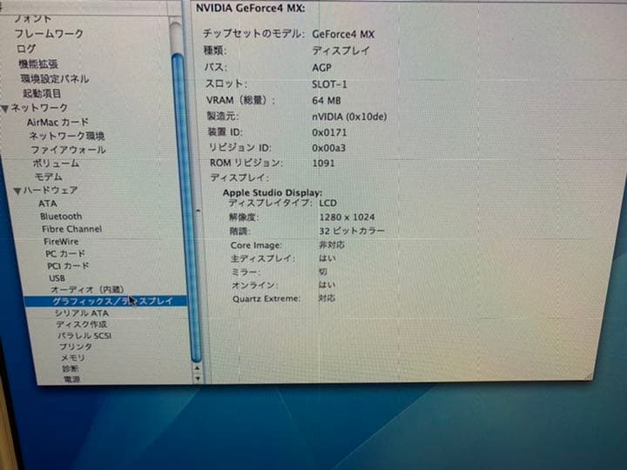Click the sidebar scroll up arrow
The width and height of the screenshot is (627, 470).
tap(197, 368)
